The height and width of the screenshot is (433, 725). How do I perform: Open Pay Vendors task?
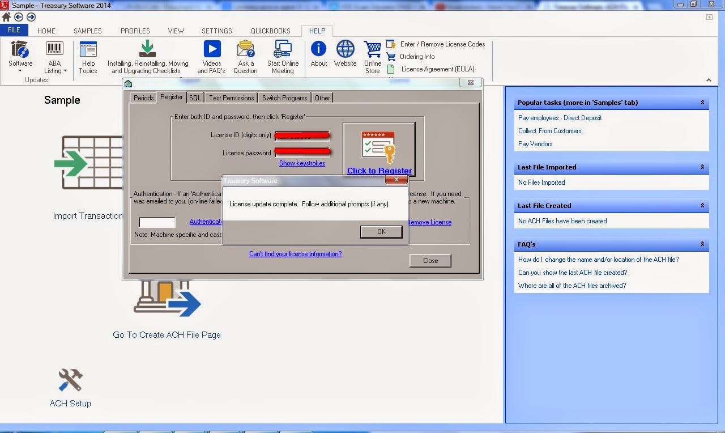(535, 144)
